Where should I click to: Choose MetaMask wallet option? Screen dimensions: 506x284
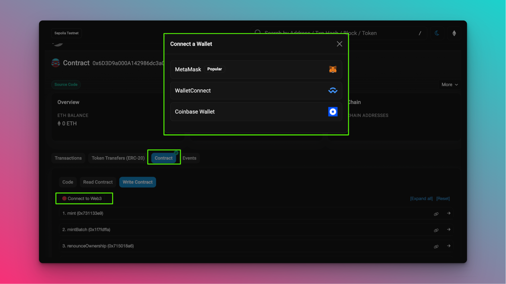(x=256, y=69)
